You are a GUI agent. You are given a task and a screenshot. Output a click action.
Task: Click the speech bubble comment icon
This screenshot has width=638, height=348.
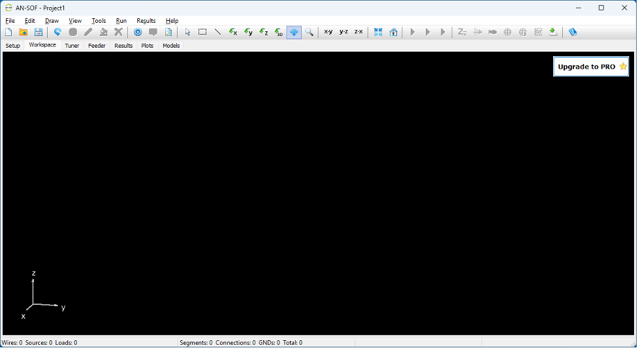(153, 32)
